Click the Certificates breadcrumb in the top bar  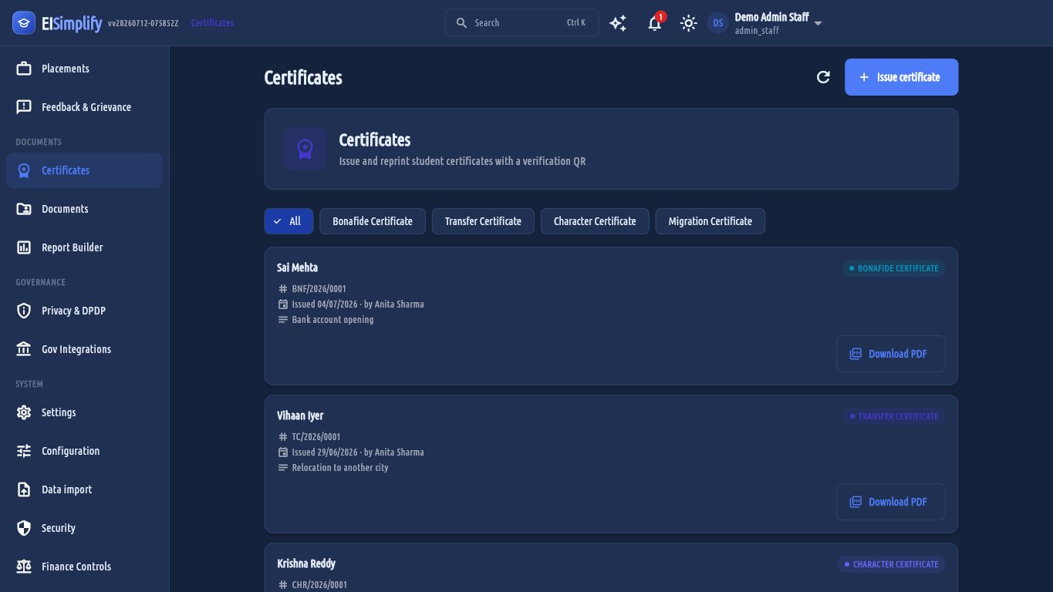click(212, 23)
